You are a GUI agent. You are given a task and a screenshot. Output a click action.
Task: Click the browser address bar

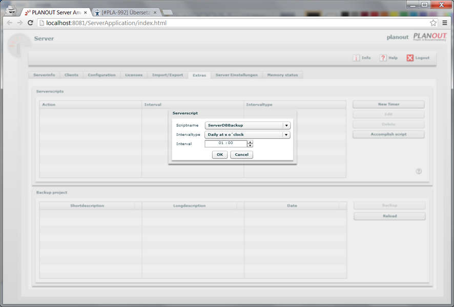click(236, 23)
